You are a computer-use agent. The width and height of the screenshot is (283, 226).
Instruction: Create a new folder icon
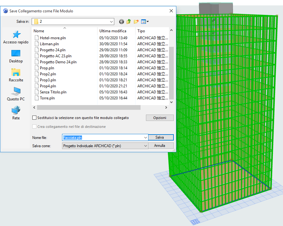(x=136, y=22)
